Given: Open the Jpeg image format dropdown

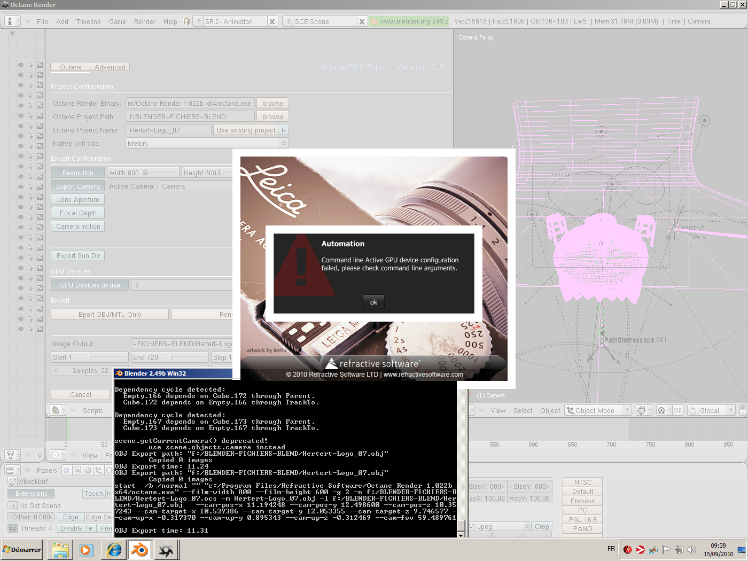Looking at the screenshot, I should pos(499,526).
